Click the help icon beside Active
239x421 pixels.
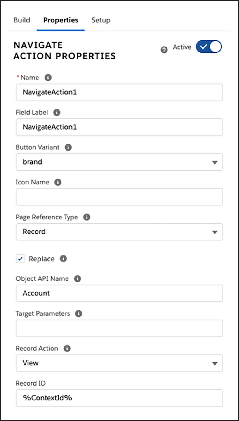coord(164,50)
